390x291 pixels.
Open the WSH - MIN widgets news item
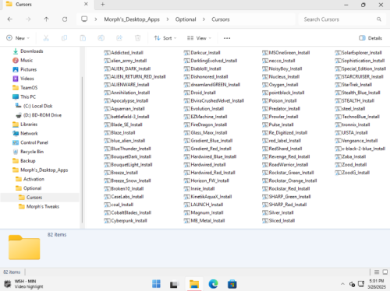click(24, 284)
